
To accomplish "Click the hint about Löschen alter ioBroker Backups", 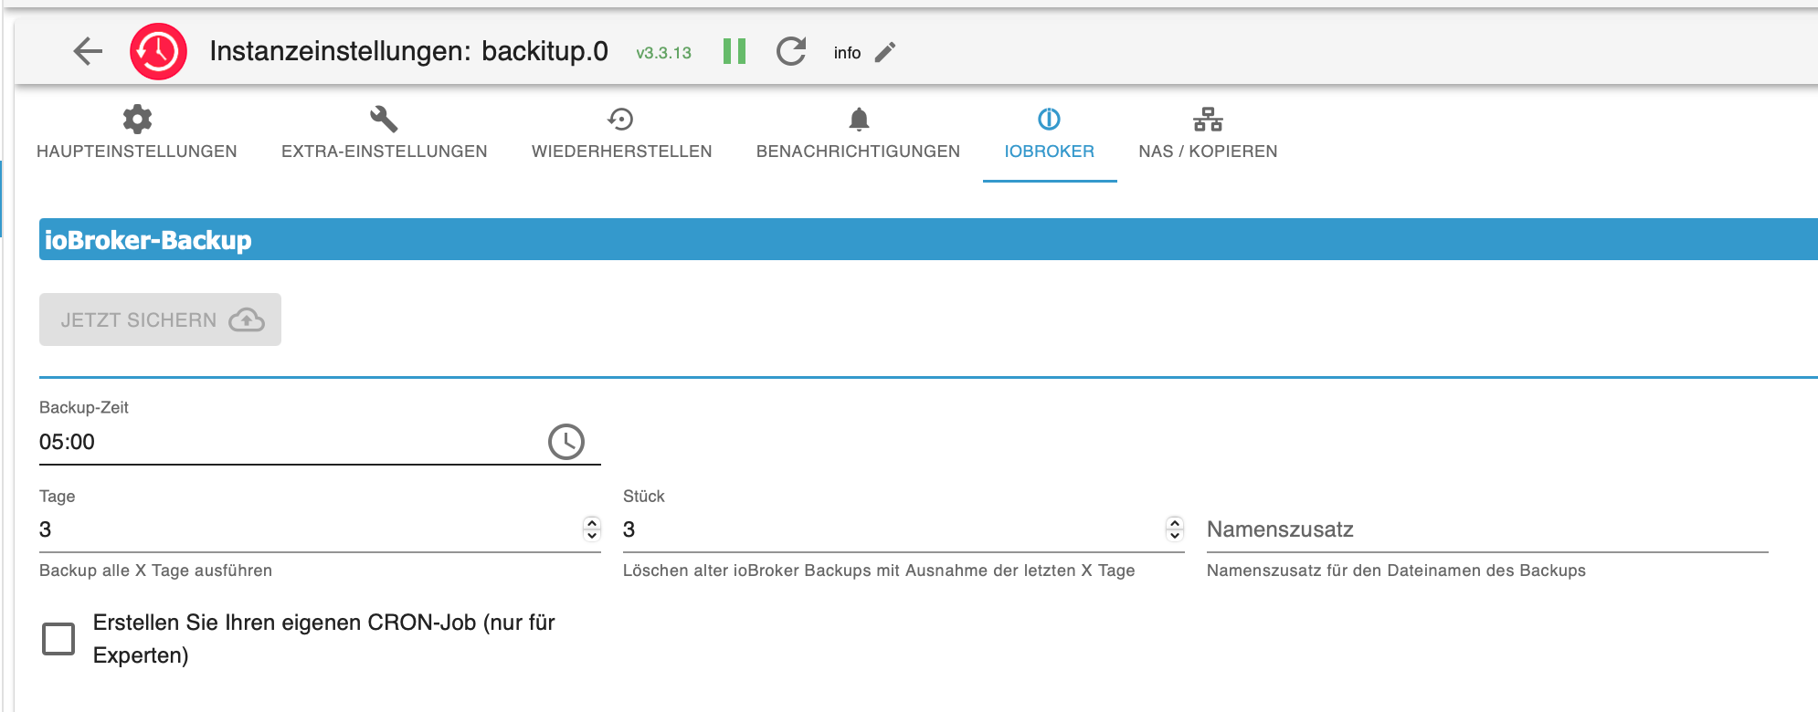I will pyautogui.click(x=879, y=571).
